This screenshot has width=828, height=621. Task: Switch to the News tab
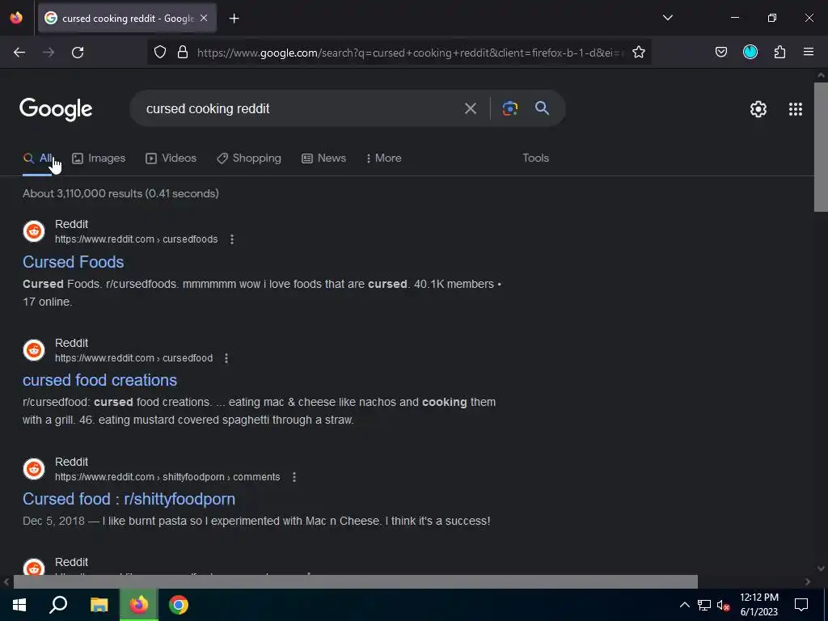[x=323, y=158]
